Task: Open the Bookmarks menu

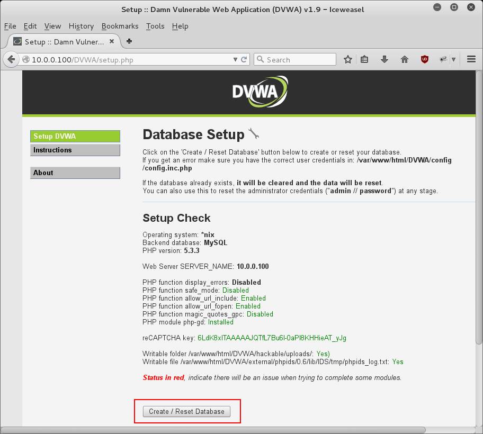Action: click(120, 26)
